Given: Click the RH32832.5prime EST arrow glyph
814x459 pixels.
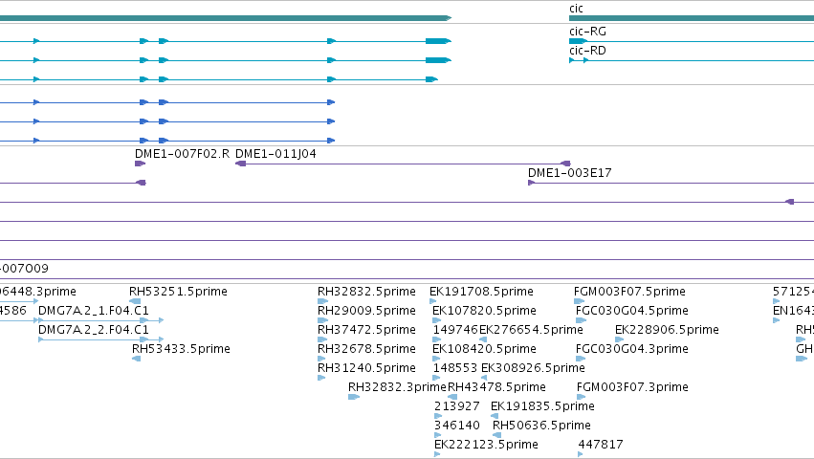Looking at the screenshot, I should click(323, 301).
